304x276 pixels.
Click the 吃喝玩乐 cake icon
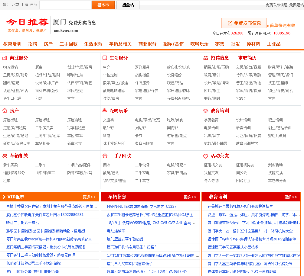(105, 111)
